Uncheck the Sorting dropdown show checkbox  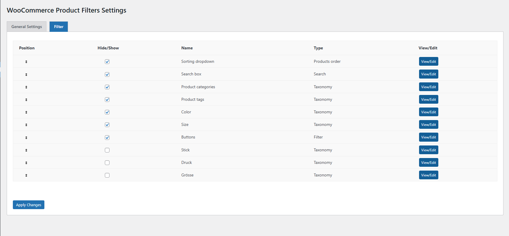point(107,62)
